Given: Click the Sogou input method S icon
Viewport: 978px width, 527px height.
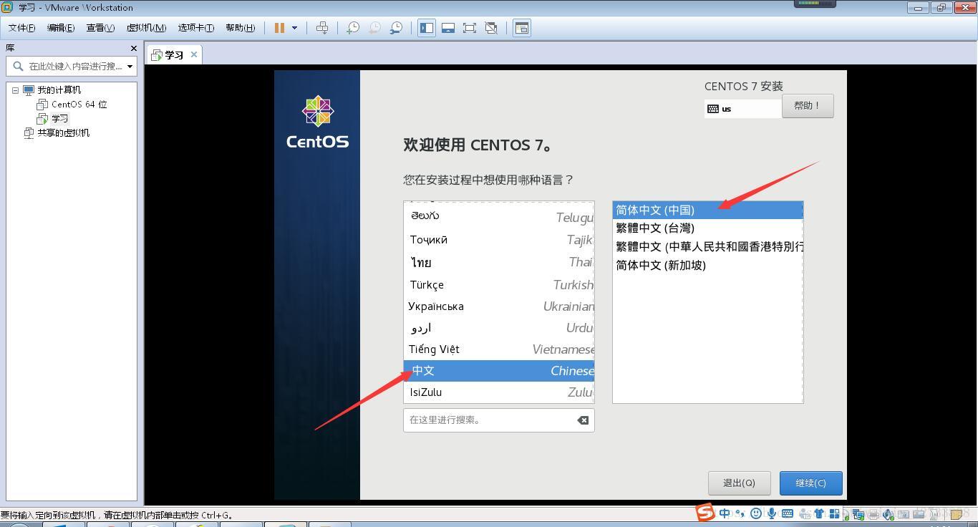Looking at the screenshot, I should pos(705,513).
